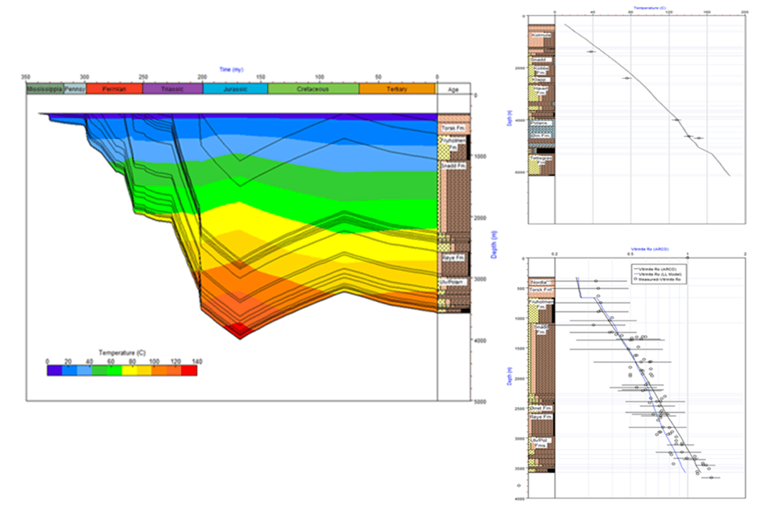Viewport: 768px width, 512px height.
Task: Click the 'Measured-Vitrinite Ro' legend entry
Action: [657, 279]
